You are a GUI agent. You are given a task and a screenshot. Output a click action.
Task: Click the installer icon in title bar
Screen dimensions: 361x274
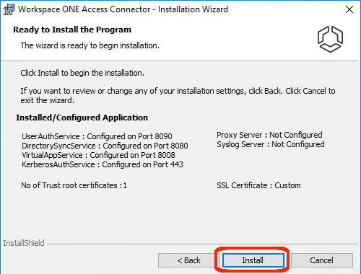click(9, 9)
